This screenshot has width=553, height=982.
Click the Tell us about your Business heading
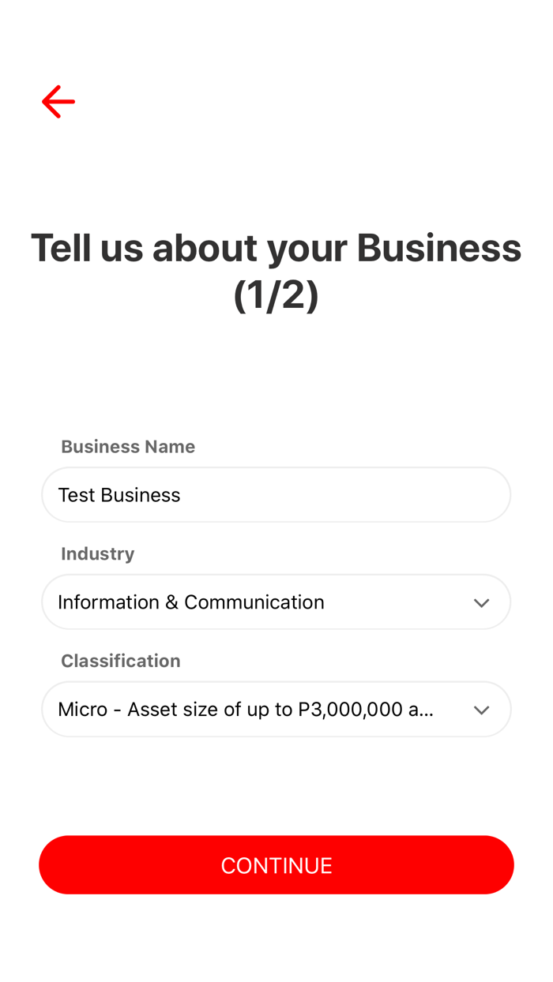coord(276,248)
